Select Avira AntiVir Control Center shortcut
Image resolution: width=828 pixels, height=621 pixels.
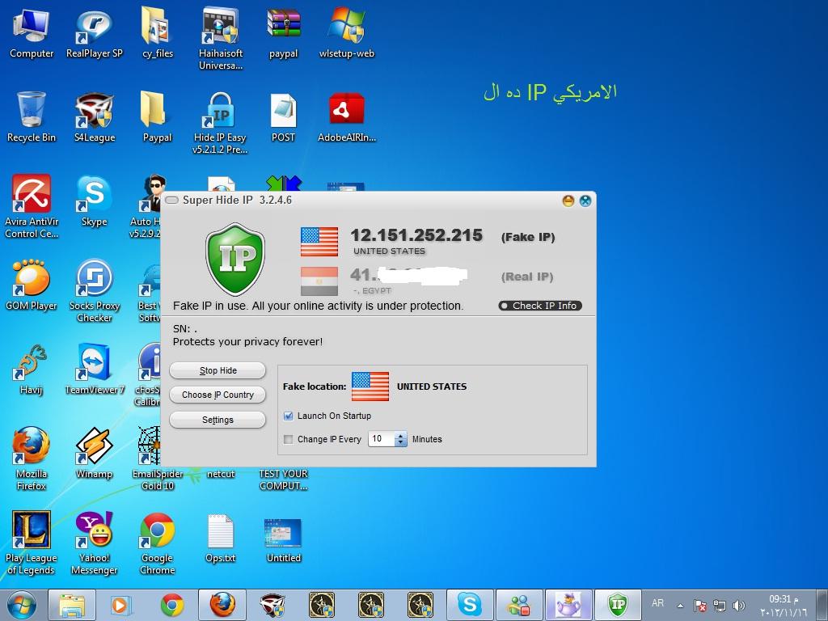pyautogui.click(x=32, y=206)
